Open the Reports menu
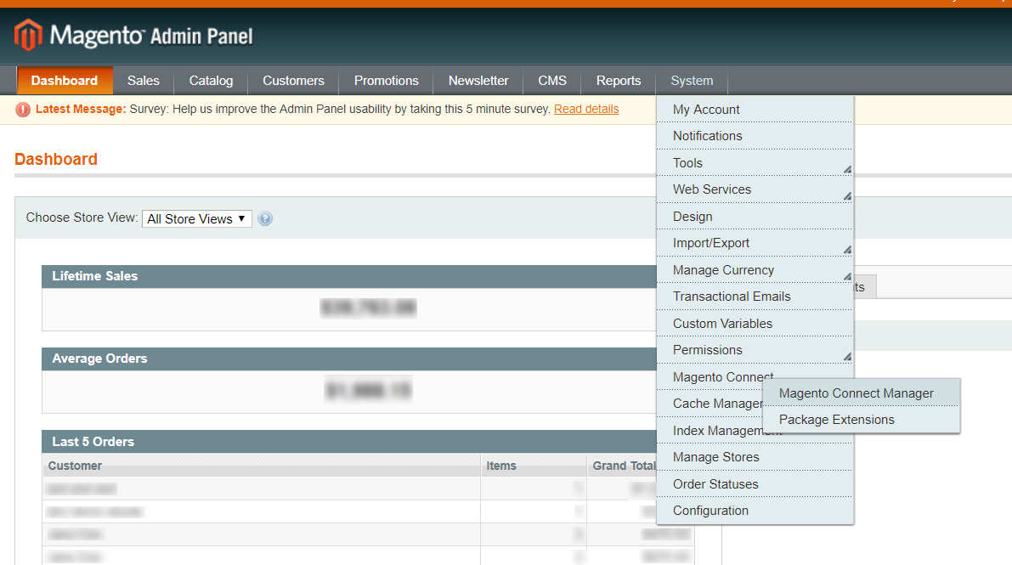Screen dimensions: 1012x565 coord(619,81)
